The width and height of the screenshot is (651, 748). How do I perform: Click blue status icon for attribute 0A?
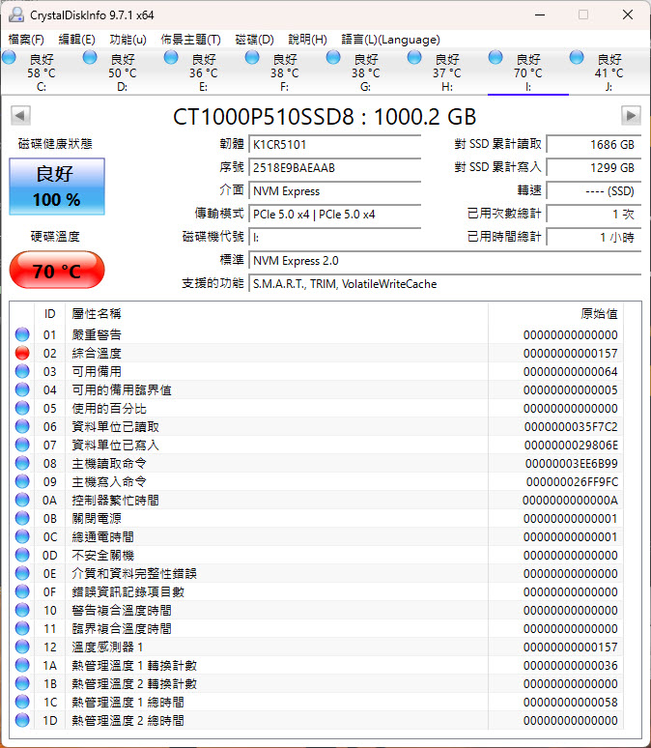22,500
